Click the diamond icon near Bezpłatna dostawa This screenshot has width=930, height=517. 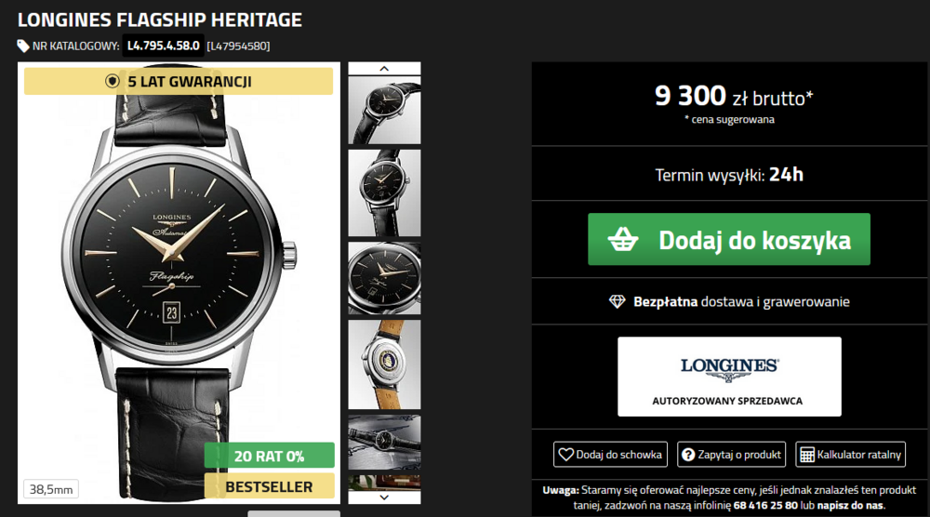pyautogui.click(x=618, y=302)
